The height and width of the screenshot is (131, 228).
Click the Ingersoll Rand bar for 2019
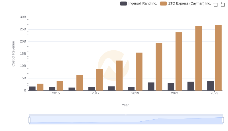(x=131, y=89)
